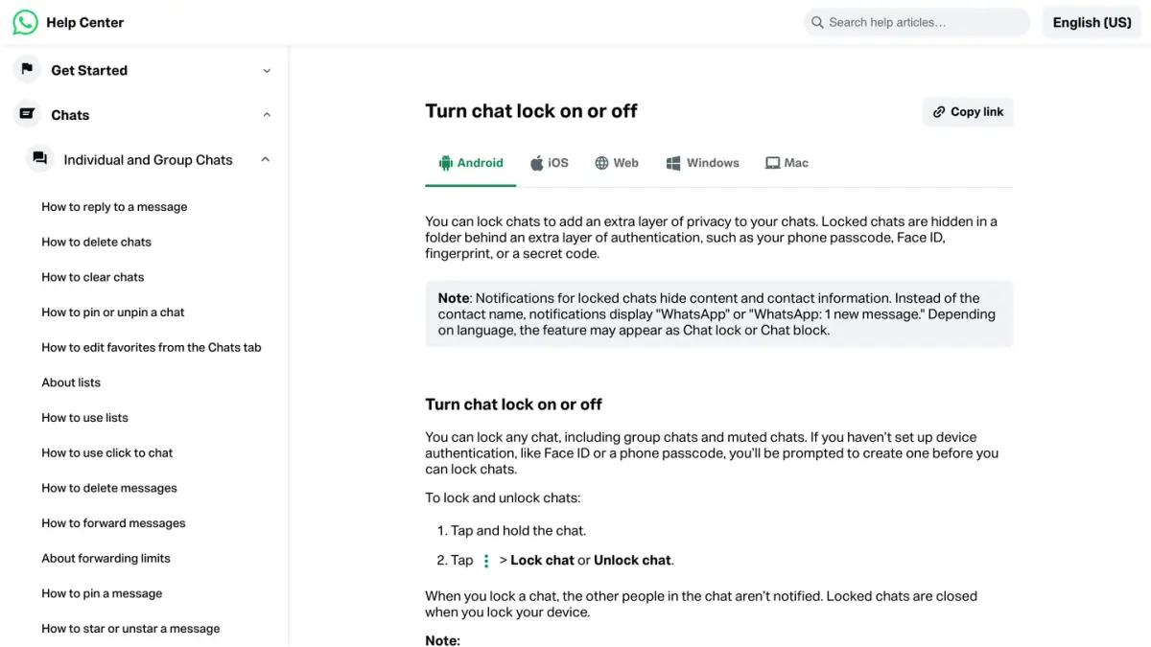
Task: Open 'How to use lists' article
Action: 84,418
